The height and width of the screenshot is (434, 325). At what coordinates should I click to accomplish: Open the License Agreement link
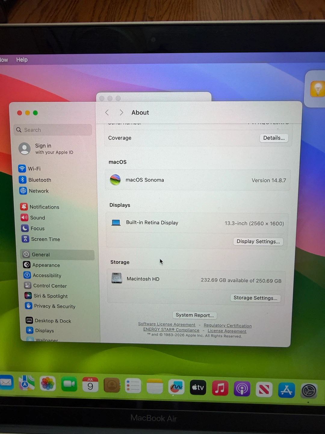pyautogui.click(x=227, y=331)
